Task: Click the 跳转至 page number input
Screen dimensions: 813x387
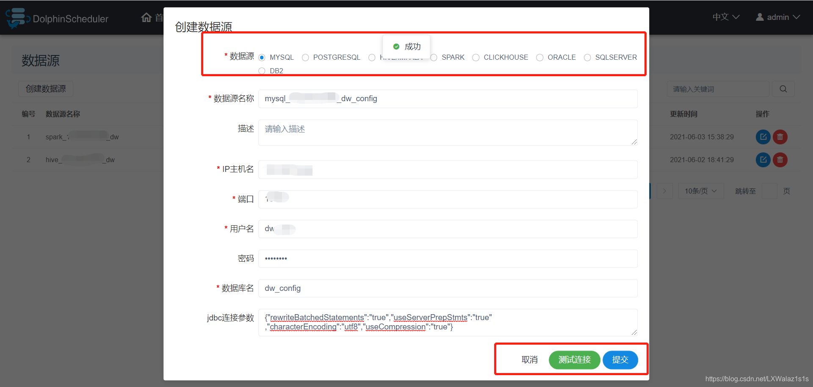Action: (769, 191)
